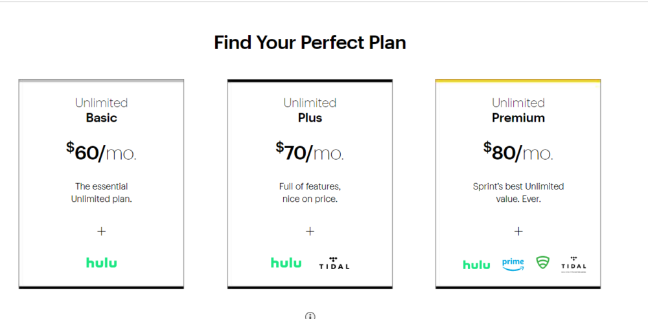The width and height of the screenshot is (648, 319).
Task: Click the Tidal logo in Unlimited Premium card
Action: 573,264
